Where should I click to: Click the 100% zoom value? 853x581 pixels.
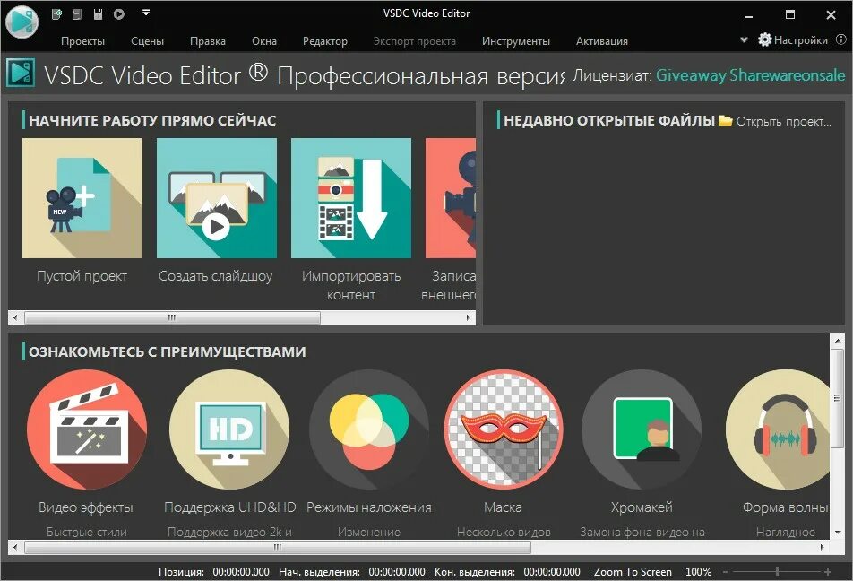click(x=699, y=572)
